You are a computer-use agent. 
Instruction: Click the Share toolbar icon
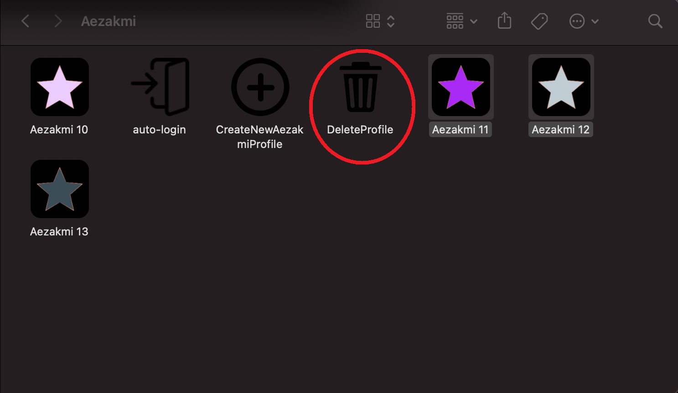pyautogui.click(x=504, y=21)
